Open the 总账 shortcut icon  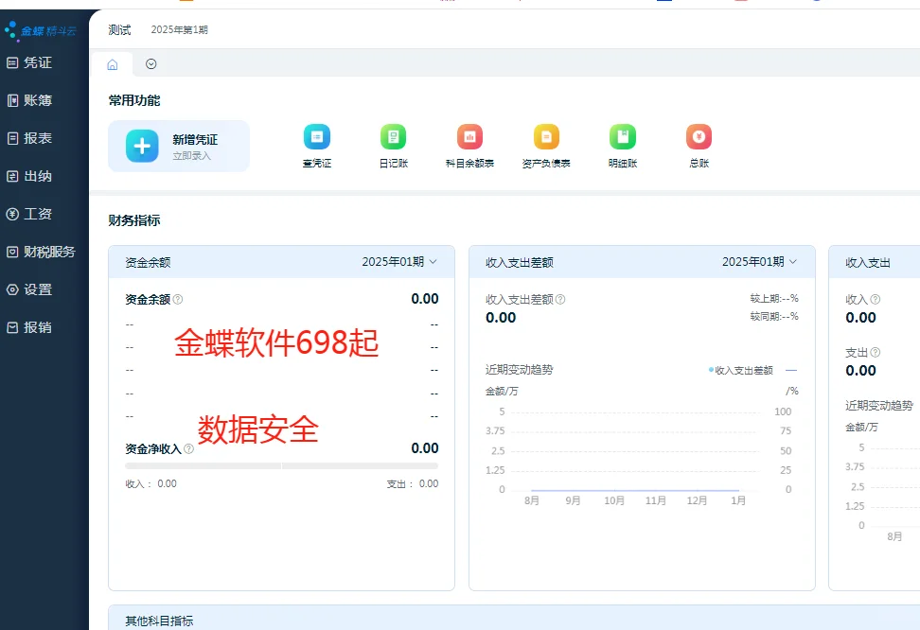tap(699, 137)
